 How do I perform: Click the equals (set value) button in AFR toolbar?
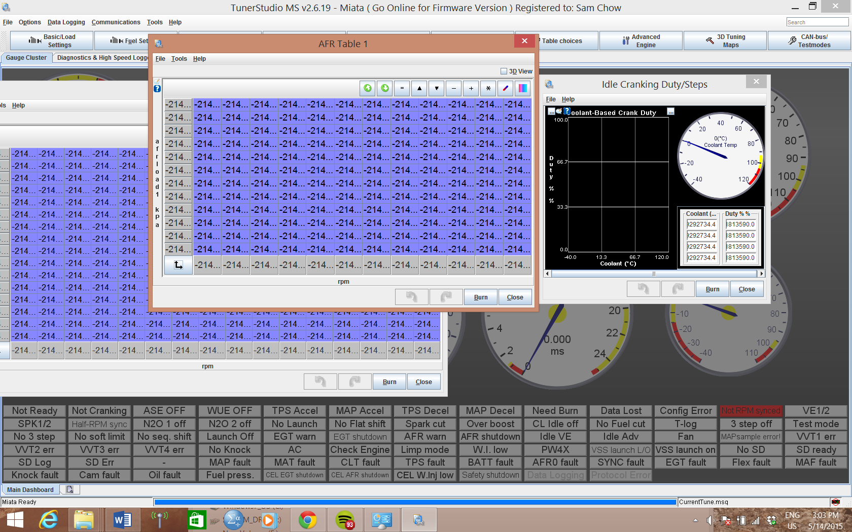click(402, 88)
